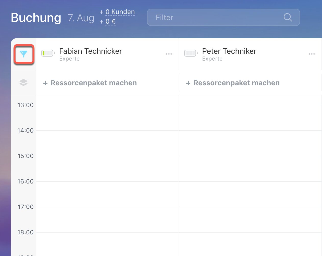Focus the Filter search field
The height and width of the screenshot is (256, 322).
click(217, 17)
